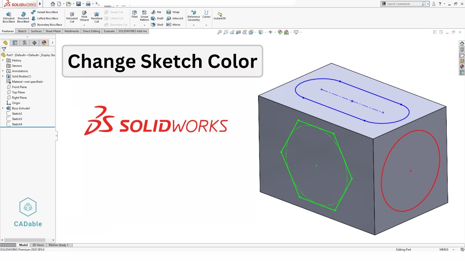The image size is (465, 261).
Task: Expand SOLIDWORKS menu arrow beside logo
Action: [40, 4]
